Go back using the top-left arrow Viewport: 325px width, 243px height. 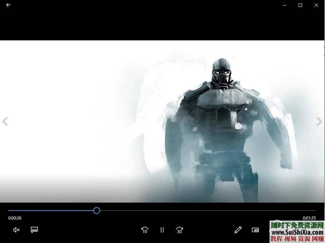click(x=8, y=5)
